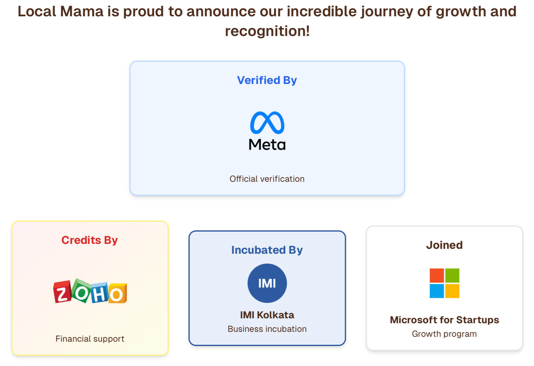The width and height of the screenshot is (534, 366).
Task: Click the red square of Microsoft logo
Action: click(436, 275)
